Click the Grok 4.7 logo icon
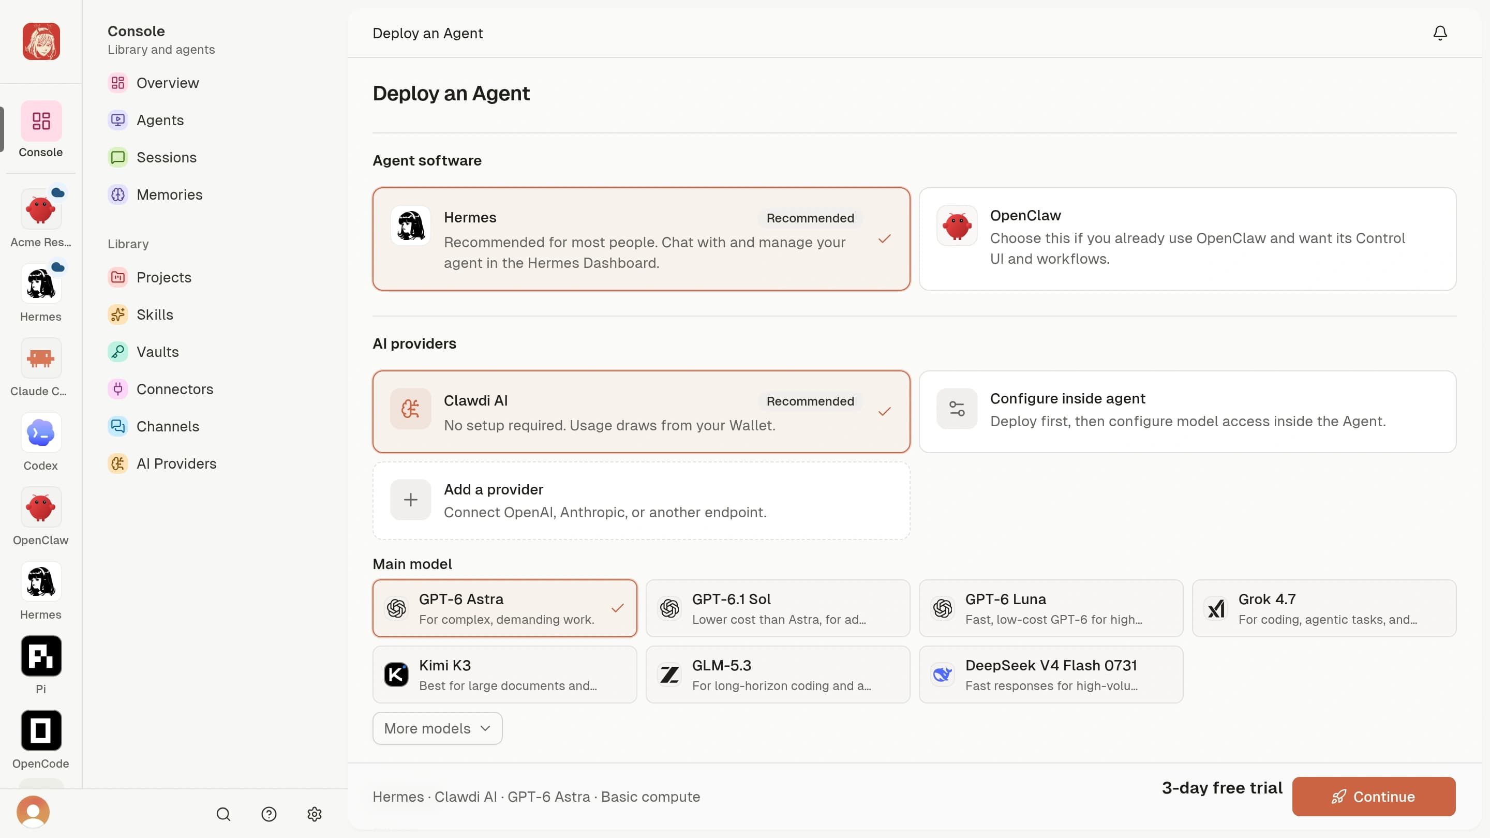This screenshot has height=838, width=1490. pos(1215,608)
